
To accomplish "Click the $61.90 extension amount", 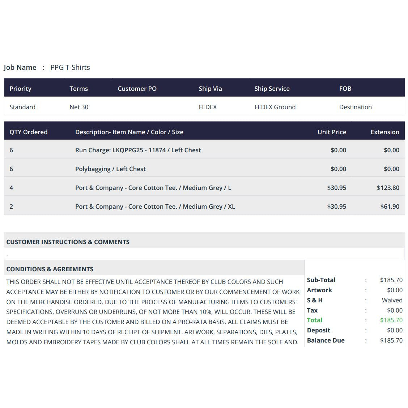I will tap(390, 207).
